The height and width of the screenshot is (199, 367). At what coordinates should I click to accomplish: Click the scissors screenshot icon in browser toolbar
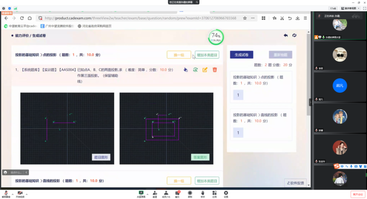(x=282, y=18)
